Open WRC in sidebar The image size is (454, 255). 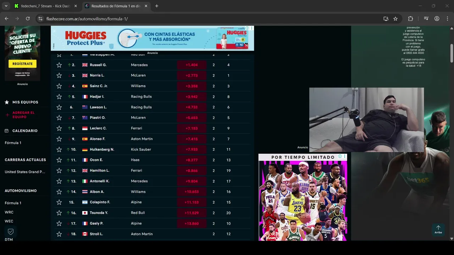[9, 212]
